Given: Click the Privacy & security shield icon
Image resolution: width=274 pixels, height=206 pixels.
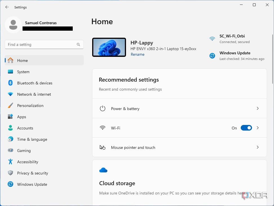Looking at the screenshot, I should coord(10,173).
